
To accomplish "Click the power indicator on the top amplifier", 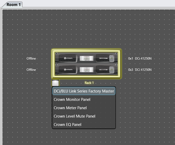I will click(x=112, y=58).
